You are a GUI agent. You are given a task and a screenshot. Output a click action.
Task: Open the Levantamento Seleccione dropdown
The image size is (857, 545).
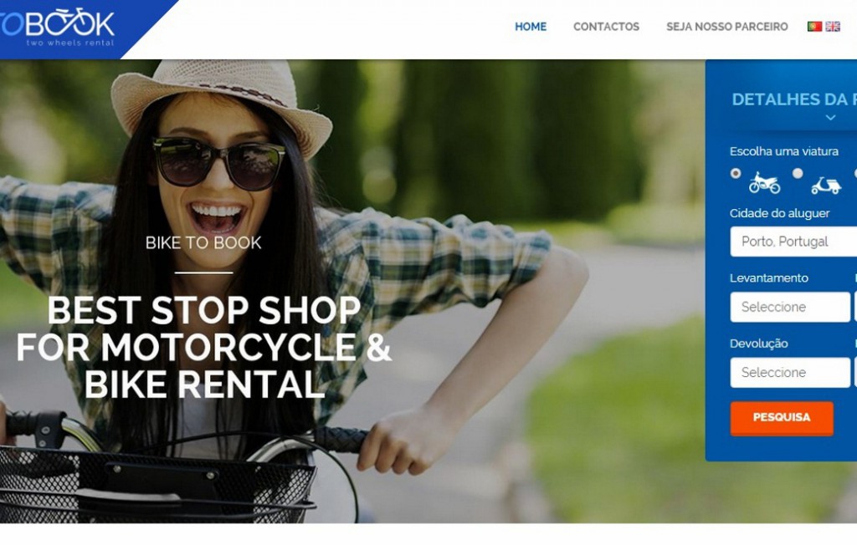(x=790, y=307)
